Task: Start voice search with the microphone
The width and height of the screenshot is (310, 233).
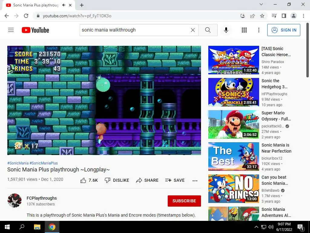Action: 226,30
